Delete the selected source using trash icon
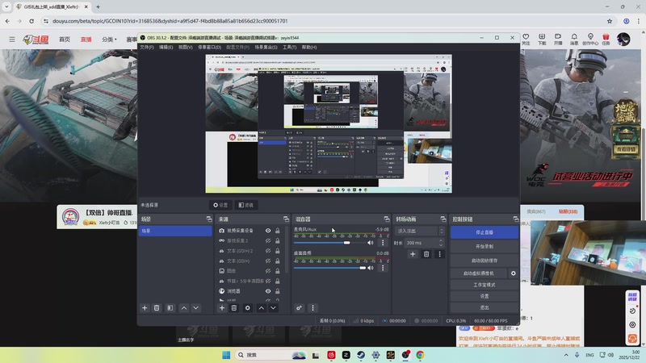 (234, 308)
